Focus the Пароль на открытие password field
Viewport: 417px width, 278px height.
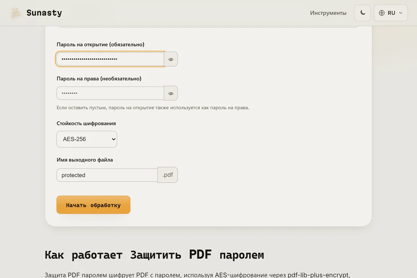pos(110,59)
